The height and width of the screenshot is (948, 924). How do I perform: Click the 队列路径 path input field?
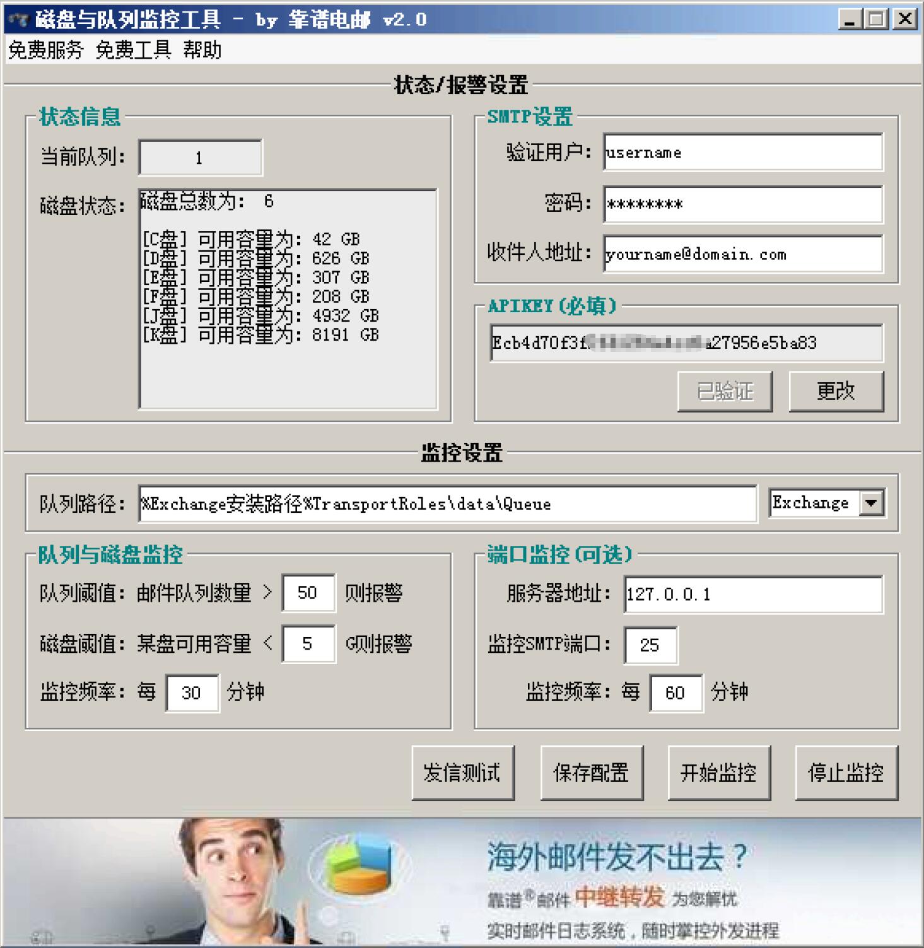click(447, 504)
